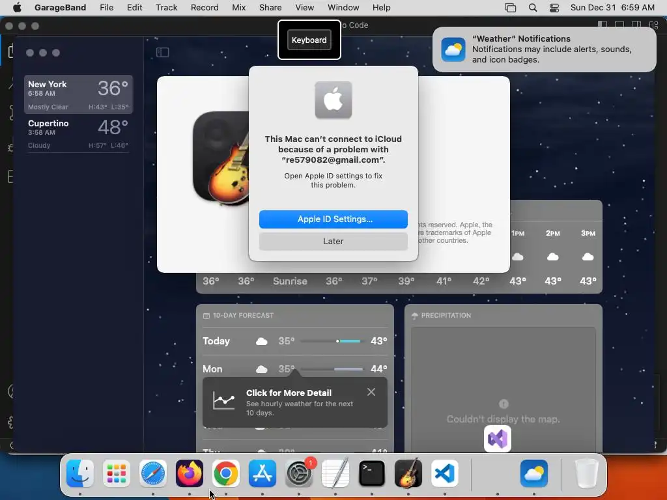Open Weather from the Dock
The height and width of the screenshot is (500, 667).
(534, 473)
